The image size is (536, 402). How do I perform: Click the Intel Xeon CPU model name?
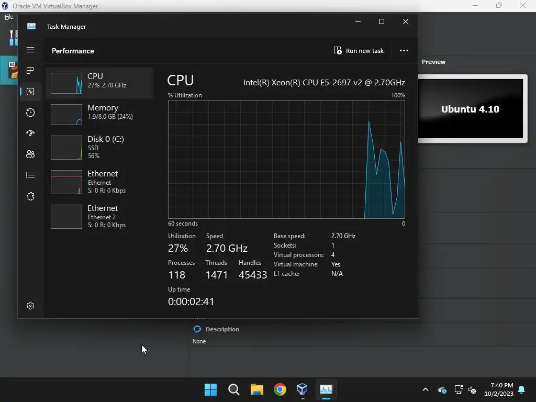[324, 83]
